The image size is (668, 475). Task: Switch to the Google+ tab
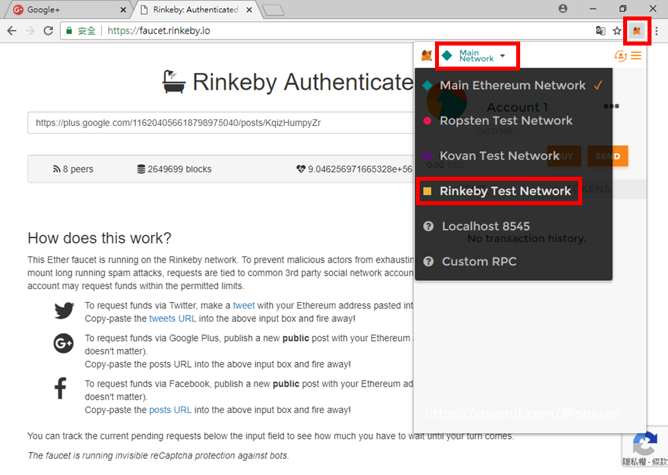tap(68, 9)
